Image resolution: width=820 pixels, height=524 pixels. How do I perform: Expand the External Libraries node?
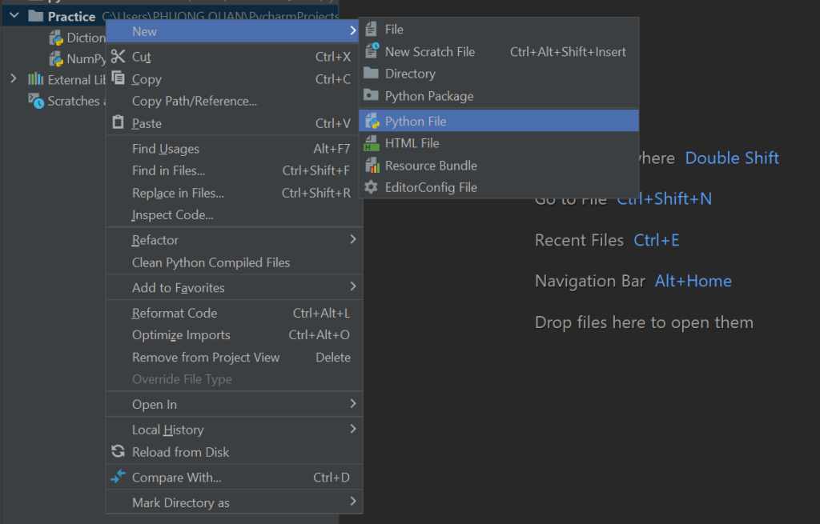13,79
